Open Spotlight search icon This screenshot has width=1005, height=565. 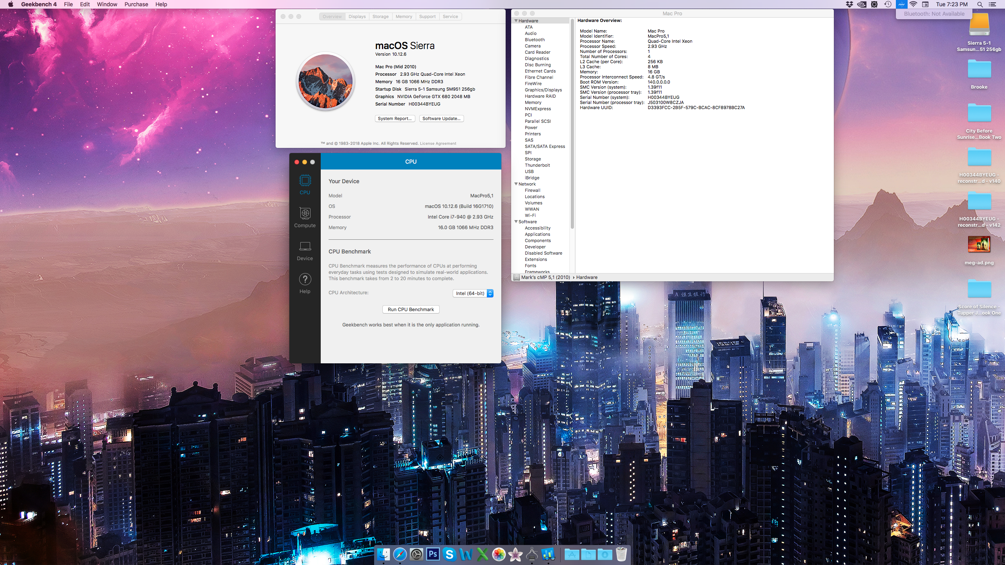coord(980,4)
